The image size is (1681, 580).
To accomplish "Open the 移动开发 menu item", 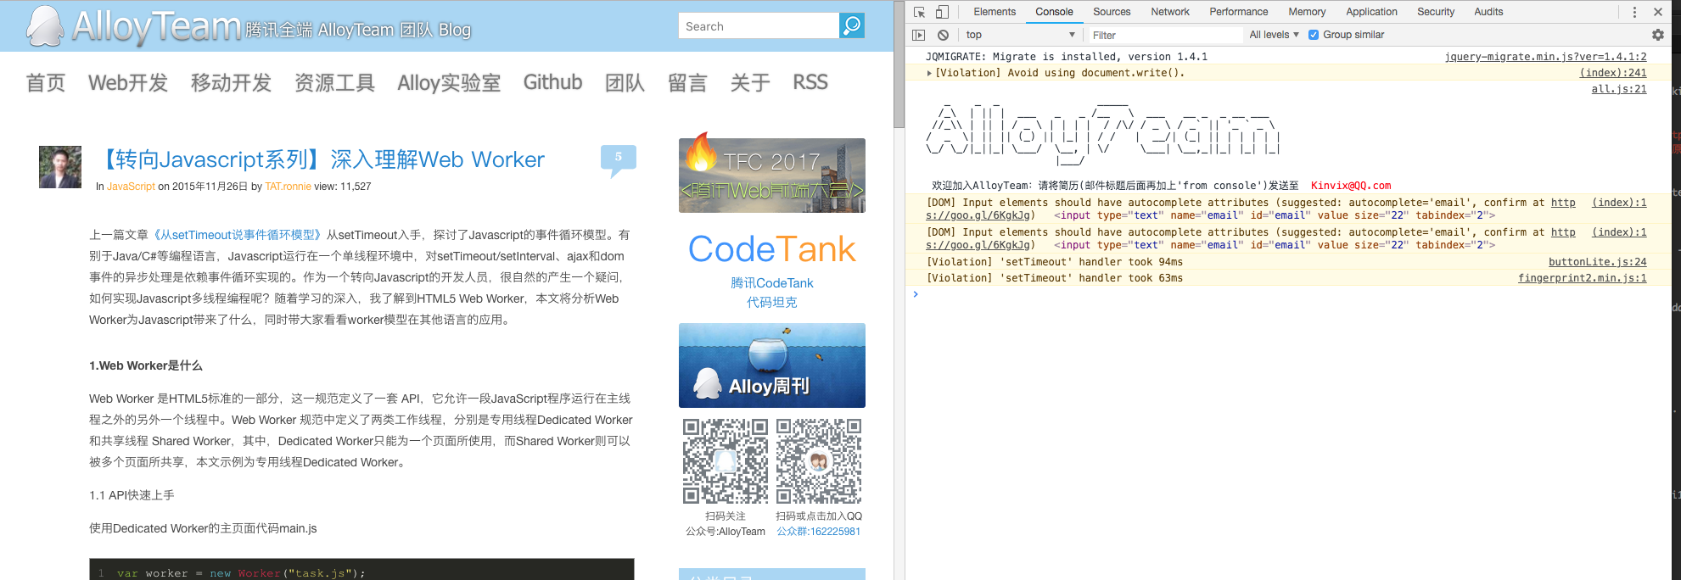I will click(231, 82).
